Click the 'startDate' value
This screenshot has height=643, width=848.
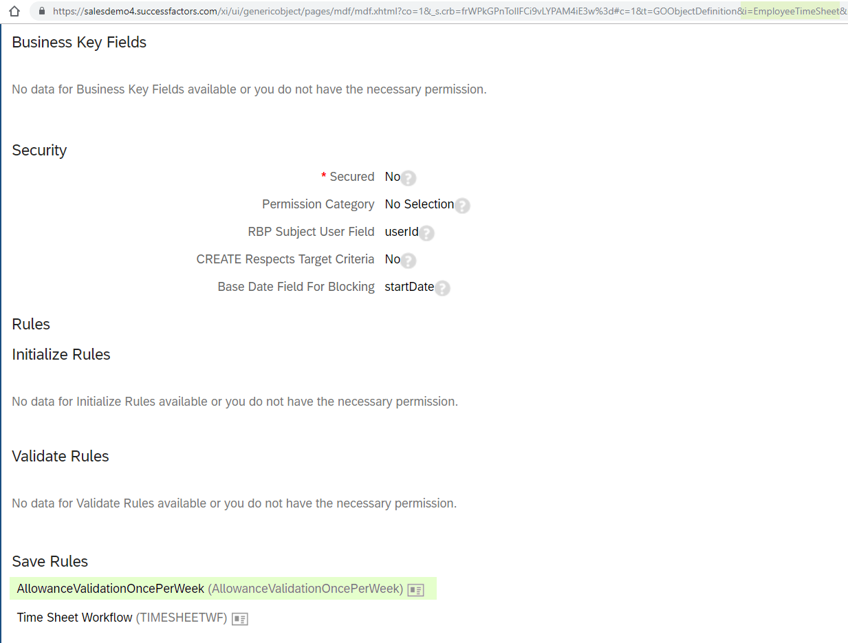(x=410, y=287)
